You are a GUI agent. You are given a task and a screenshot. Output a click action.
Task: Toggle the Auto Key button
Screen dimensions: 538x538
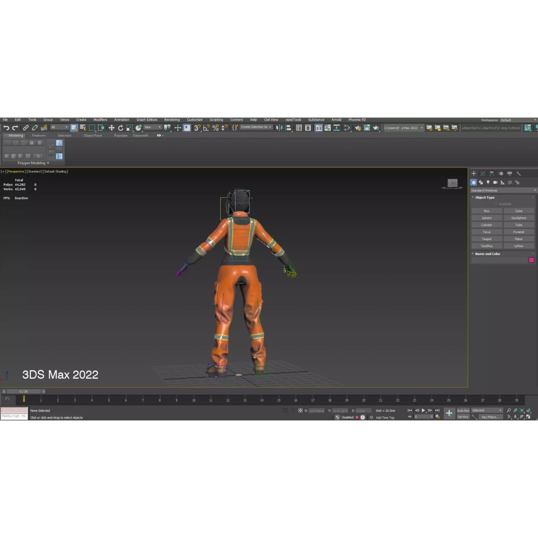pos(463,410)
